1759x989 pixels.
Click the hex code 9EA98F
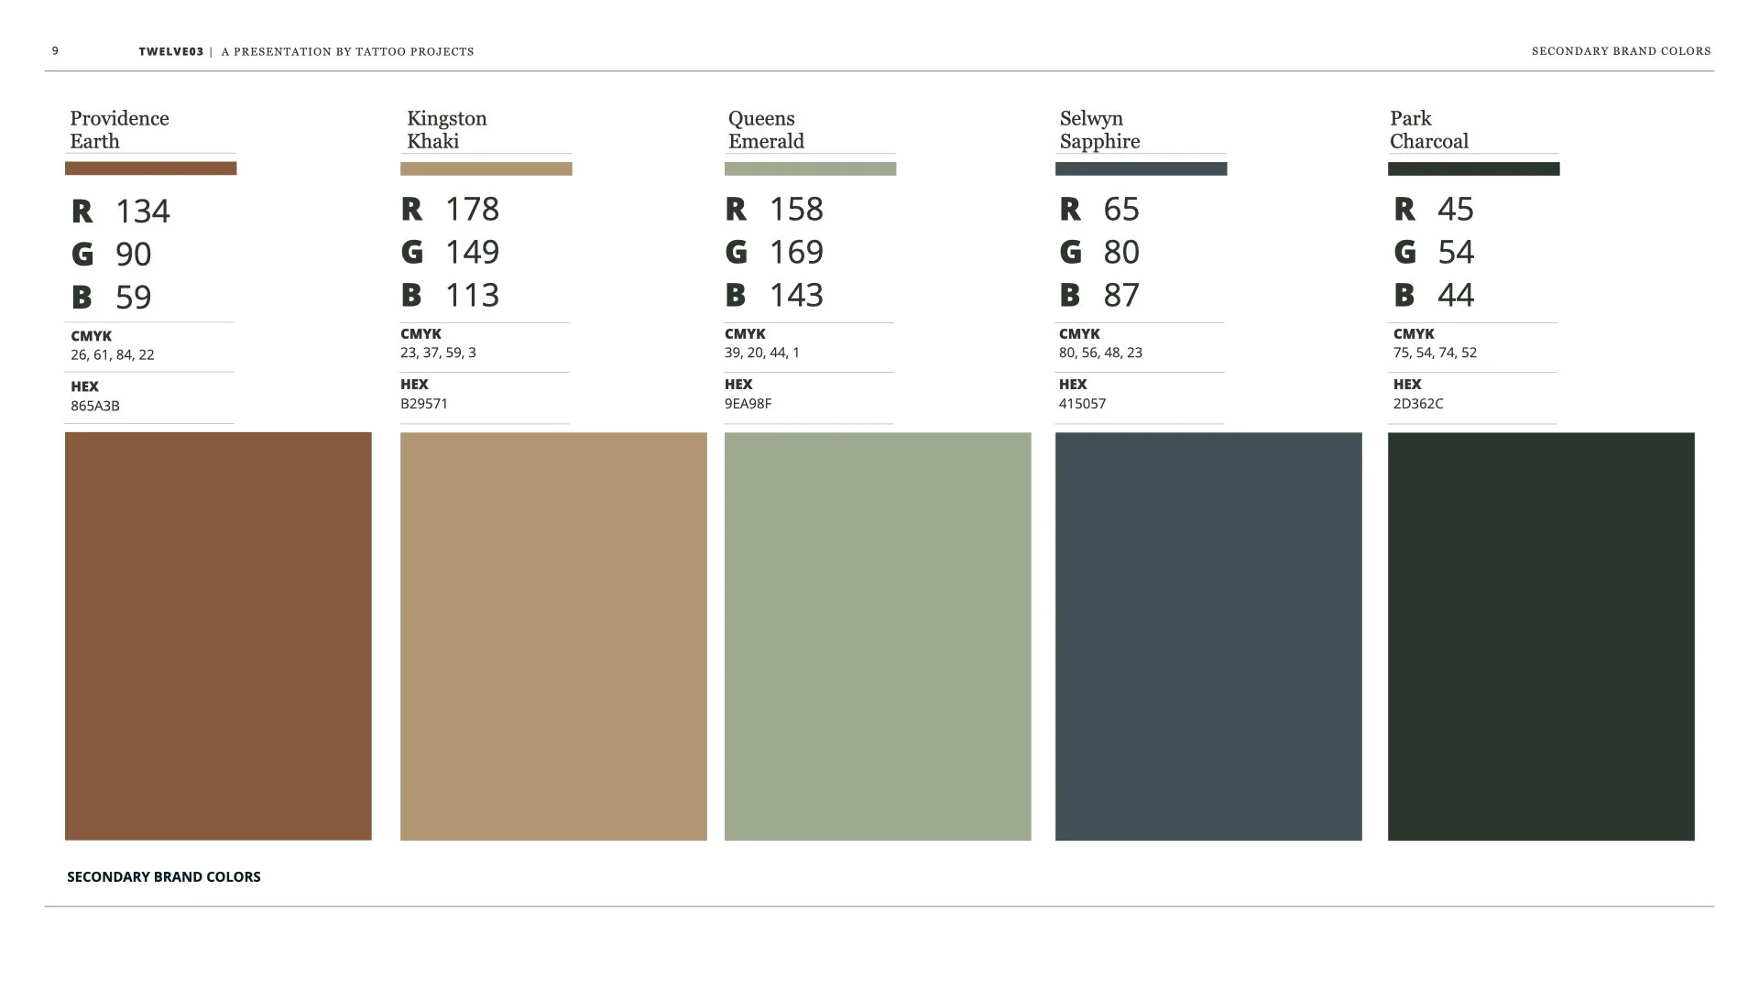[748, 404]
